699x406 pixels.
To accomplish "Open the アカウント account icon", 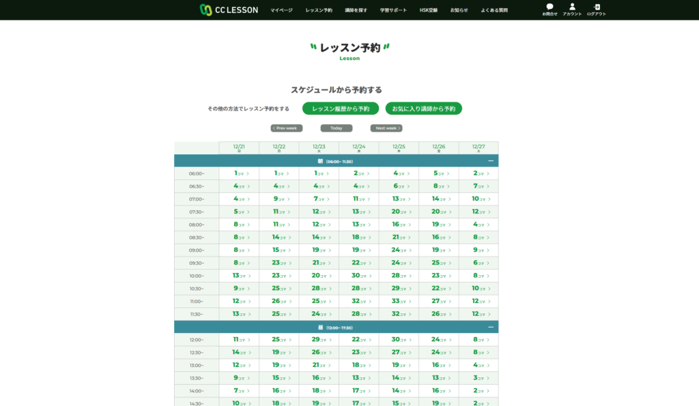I will [x=572, y=9].
